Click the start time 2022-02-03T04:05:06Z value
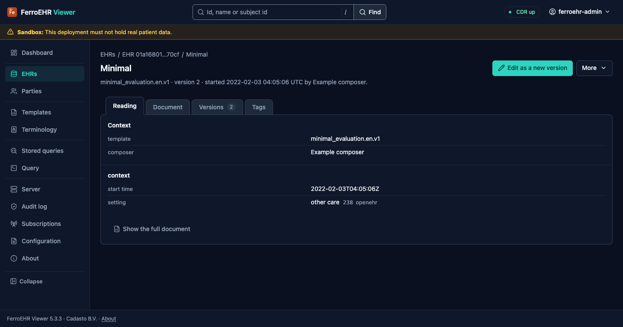623x327 pixels. [x=345, y=189]
